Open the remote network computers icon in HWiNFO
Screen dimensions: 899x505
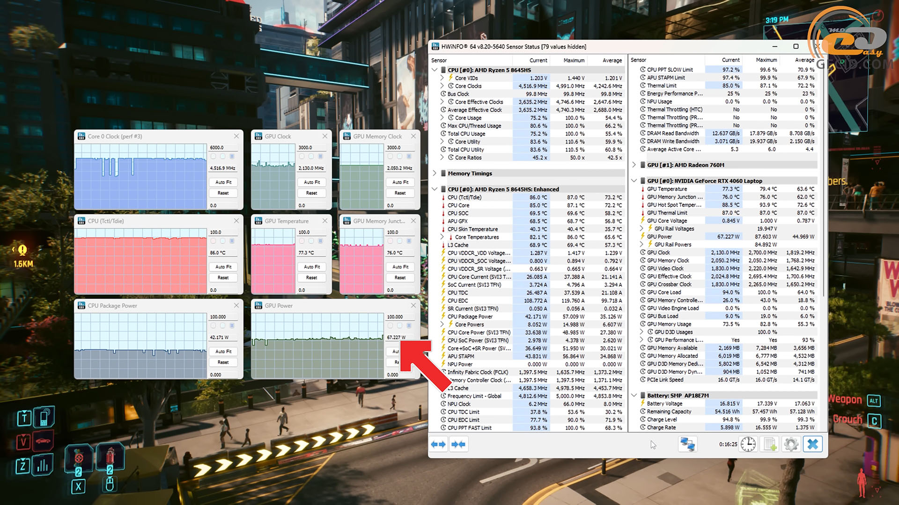687,444
